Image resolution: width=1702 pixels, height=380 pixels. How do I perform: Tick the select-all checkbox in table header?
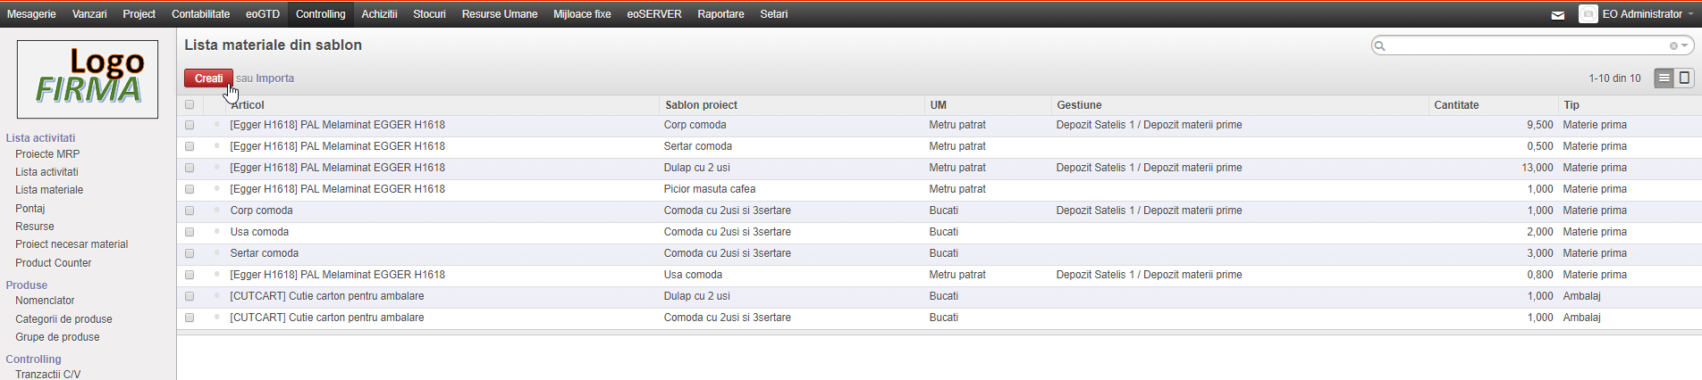pos(190,104)
